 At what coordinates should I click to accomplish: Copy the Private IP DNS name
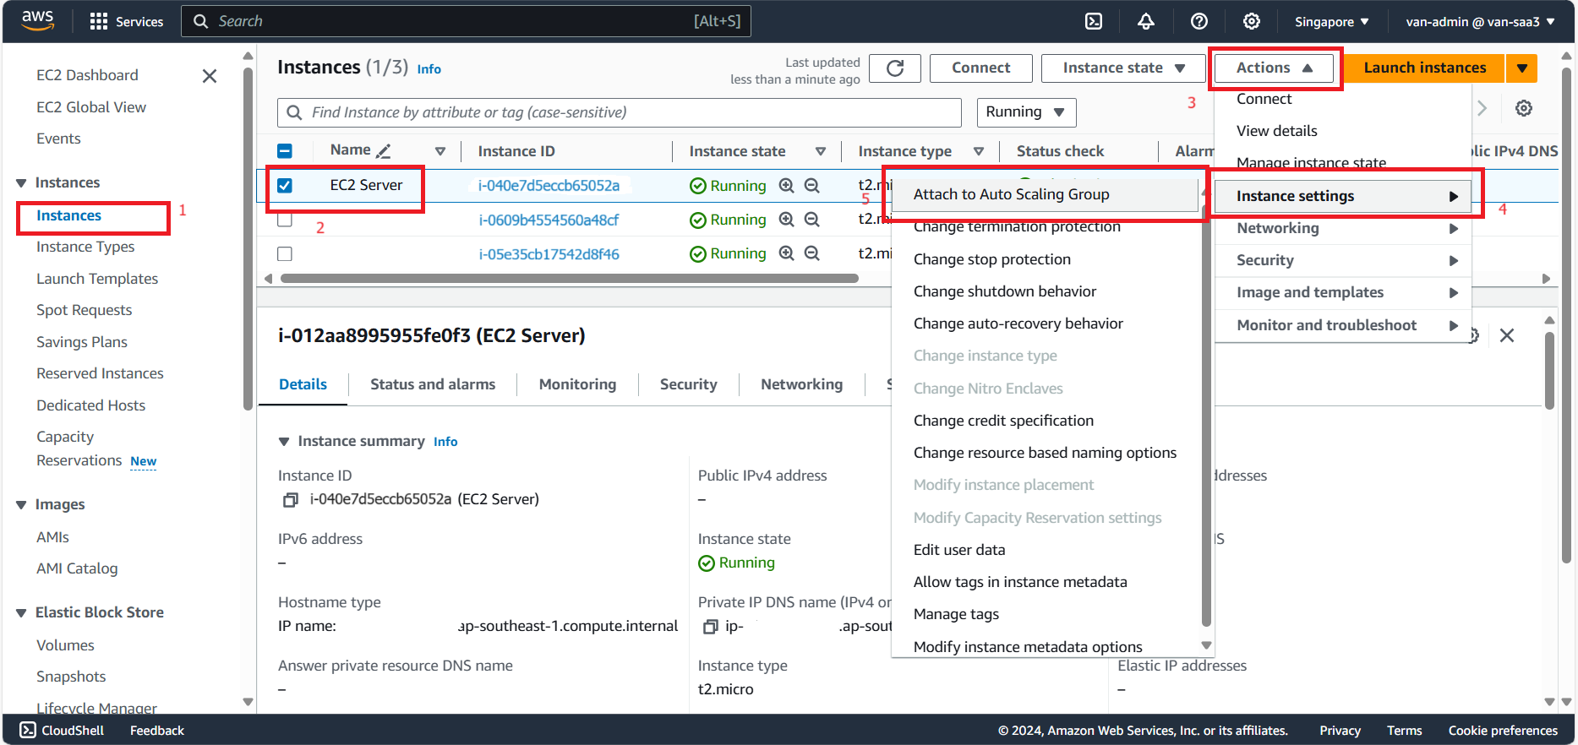coord(711,627)
